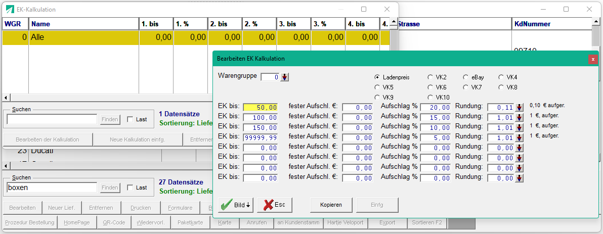Image resolution: width=603 pixels, height=234 pixels.
Task: Cancel with the red X Esc button
Action: pos(275,205)
